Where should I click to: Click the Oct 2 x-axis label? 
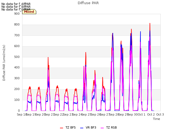151,114
